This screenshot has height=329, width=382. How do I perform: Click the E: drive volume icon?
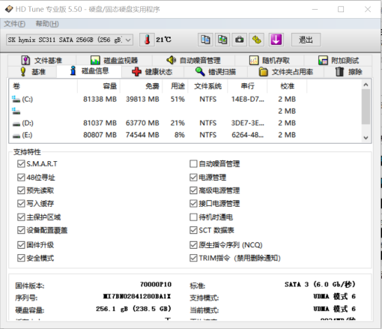[16, 136]
